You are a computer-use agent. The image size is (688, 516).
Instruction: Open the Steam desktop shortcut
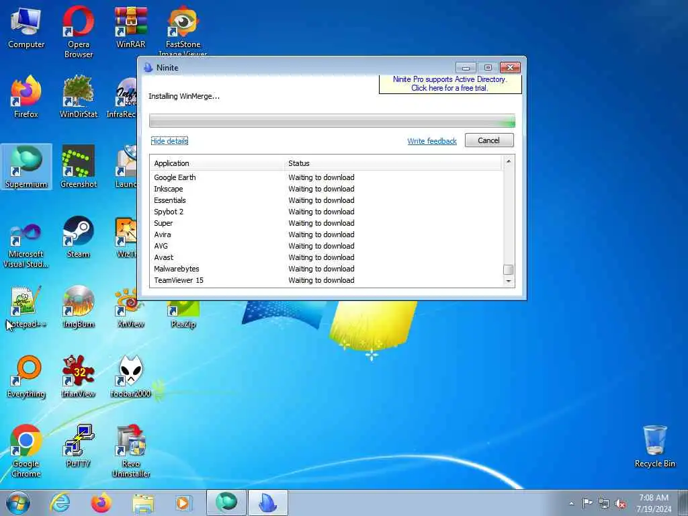[78, 237]
